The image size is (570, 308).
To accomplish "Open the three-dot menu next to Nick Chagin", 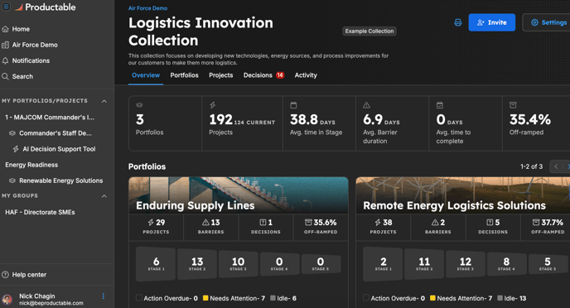I will [x=104, y=296].
